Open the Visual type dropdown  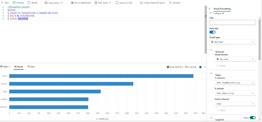click(232, 42)
